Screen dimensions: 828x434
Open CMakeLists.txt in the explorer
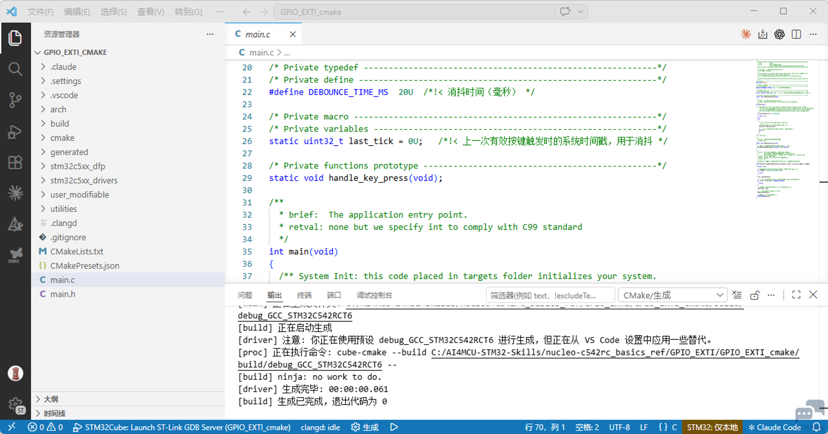point(128,251)
